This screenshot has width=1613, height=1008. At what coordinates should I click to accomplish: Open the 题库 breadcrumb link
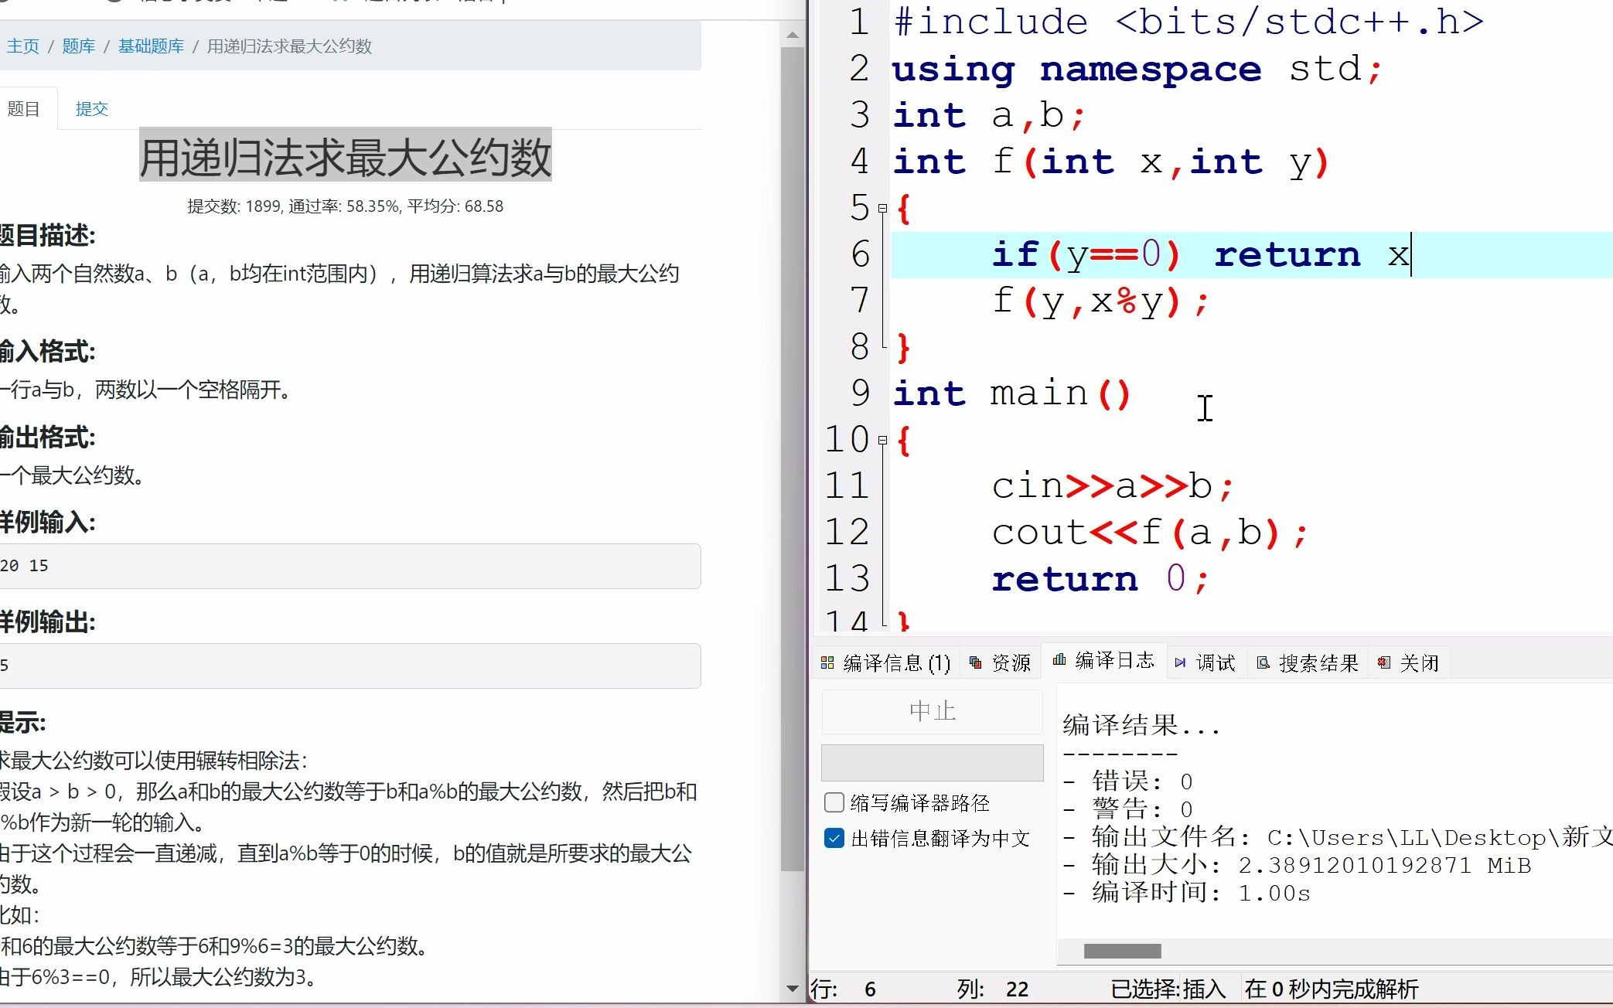coord(78,46)
